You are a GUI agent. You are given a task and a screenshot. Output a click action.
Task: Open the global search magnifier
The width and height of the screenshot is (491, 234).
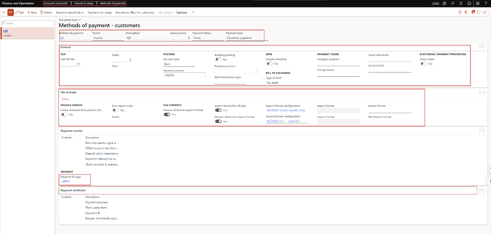[x=452, y=3]
